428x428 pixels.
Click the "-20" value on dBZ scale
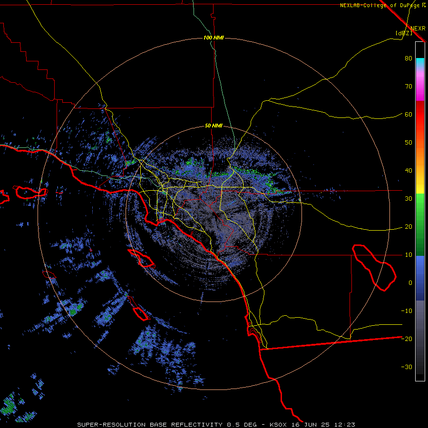pos(407,339)
